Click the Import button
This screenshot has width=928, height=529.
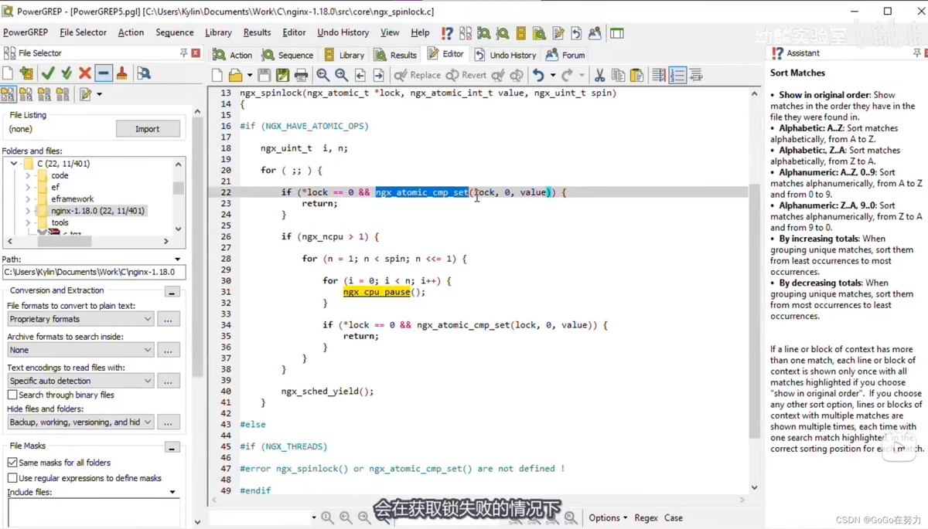(x=148, y=129)
